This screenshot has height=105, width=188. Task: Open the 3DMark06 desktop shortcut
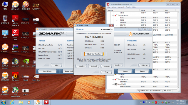point(15,6)
